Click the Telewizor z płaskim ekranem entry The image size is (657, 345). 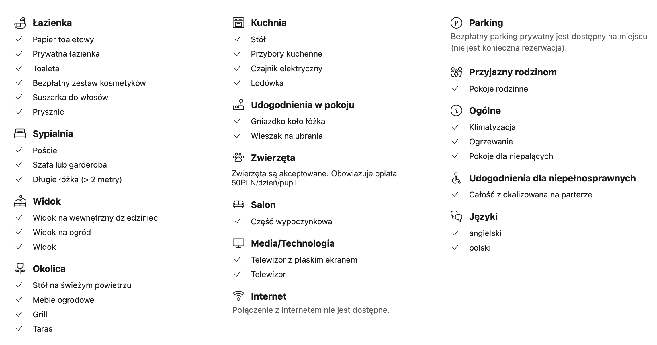click(x=304, y=260)
